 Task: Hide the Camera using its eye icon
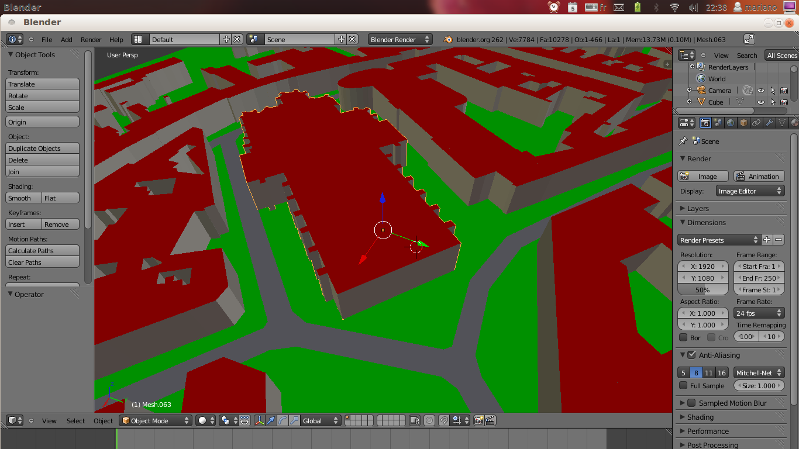pyautogui.click(x=760, y=91)
